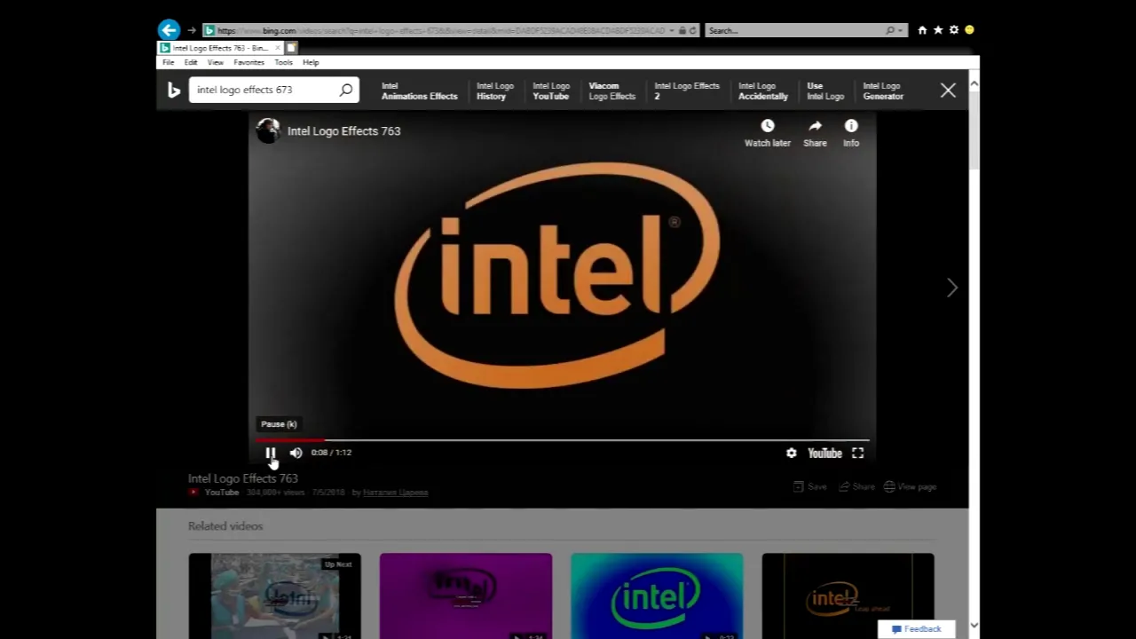
Task: Open the Intel Logo Generator suggestion
Action: 883,91
